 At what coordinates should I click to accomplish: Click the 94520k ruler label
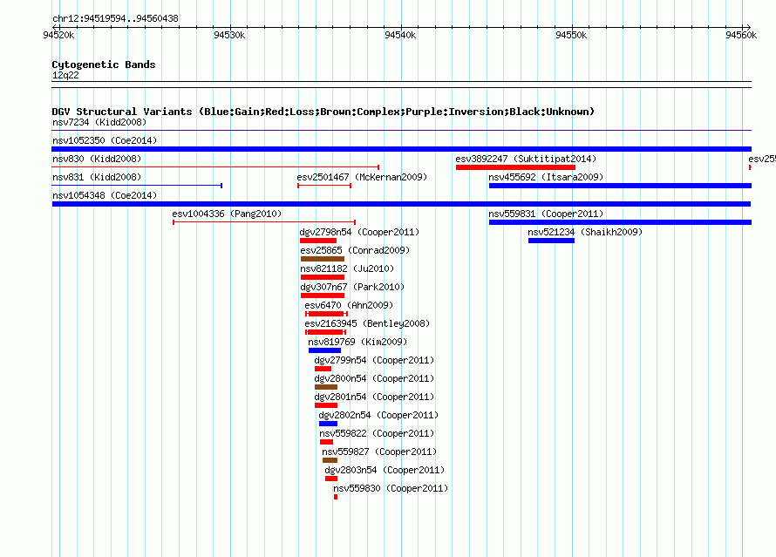click(x=58, y=35)
